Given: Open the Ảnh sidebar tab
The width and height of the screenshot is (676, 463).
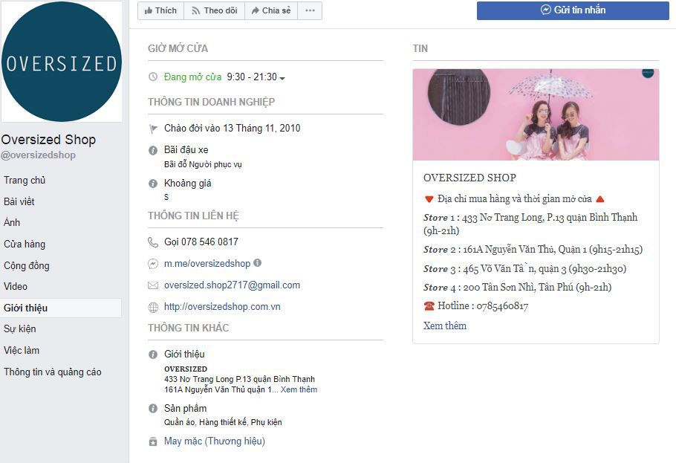Looking at the screenshot, I should [12, 222].
